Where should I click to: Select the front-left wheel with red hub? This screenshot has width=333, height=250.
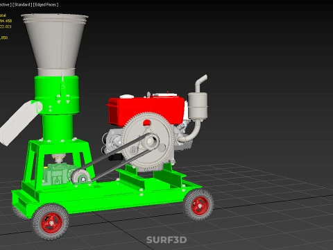(51, 222)
